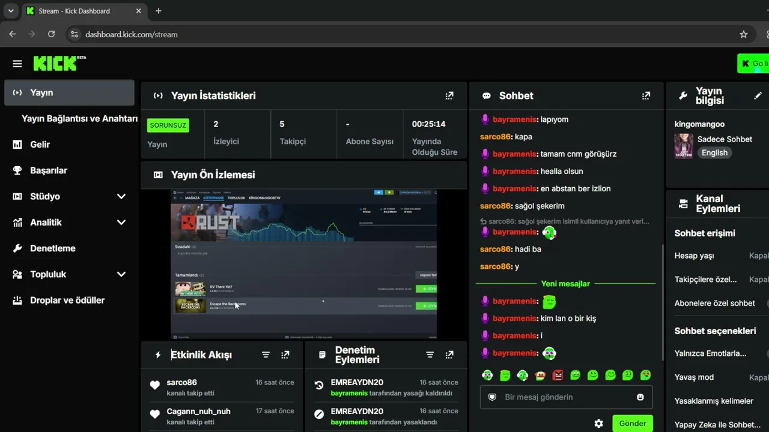Reload the Kick dashboard page

click(52, 34)
